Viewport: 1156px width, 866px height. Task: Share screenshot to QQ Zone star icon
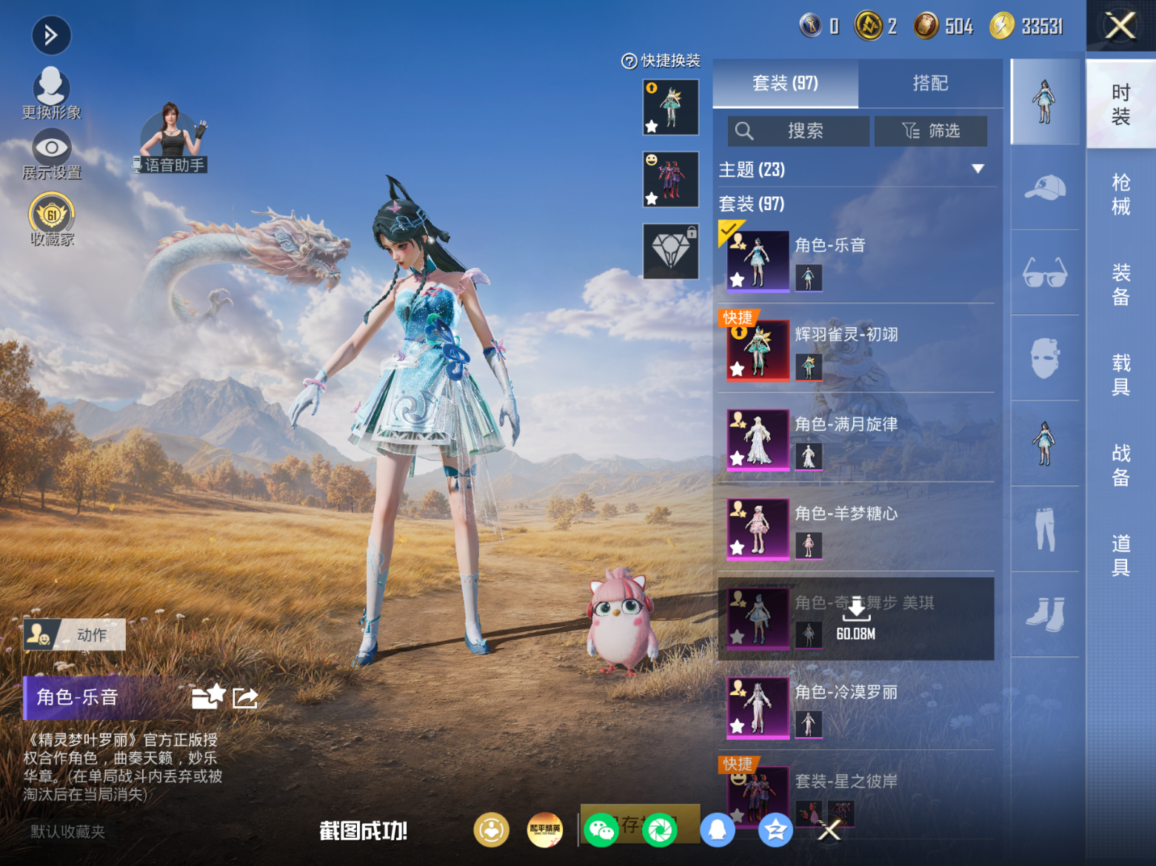tap(775, 830)
